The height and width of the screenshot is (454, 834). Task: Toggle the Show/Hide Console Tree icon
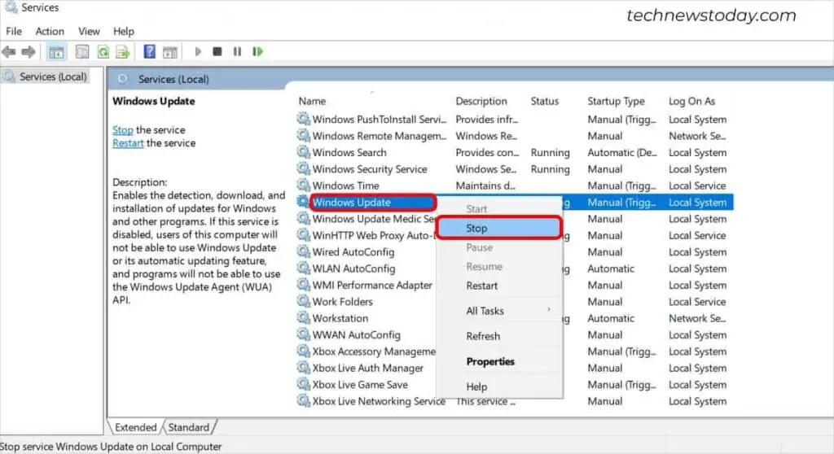click(x=56, y=52)
